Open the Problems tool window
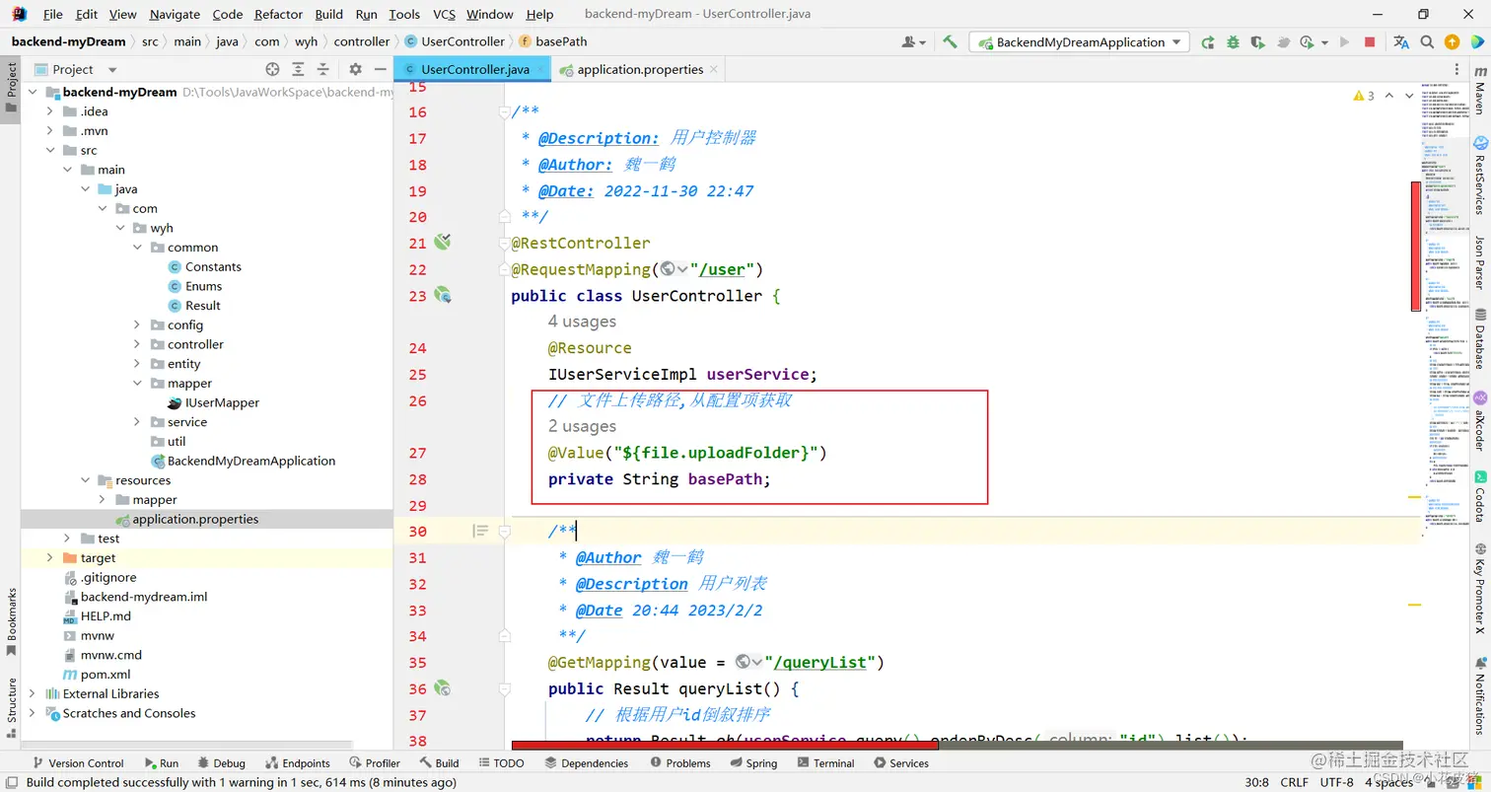Image resolution: width=1491 pixels, height=792 pixels. pyautogui.click(x=679, y=763)
